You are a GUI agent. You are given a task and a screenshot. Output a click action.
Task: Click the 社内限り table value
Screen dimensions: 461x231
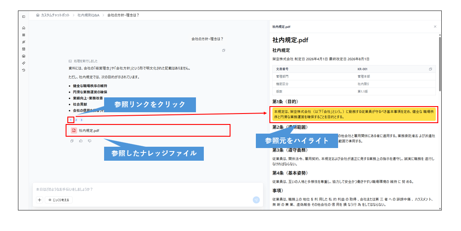click(363, 84)
